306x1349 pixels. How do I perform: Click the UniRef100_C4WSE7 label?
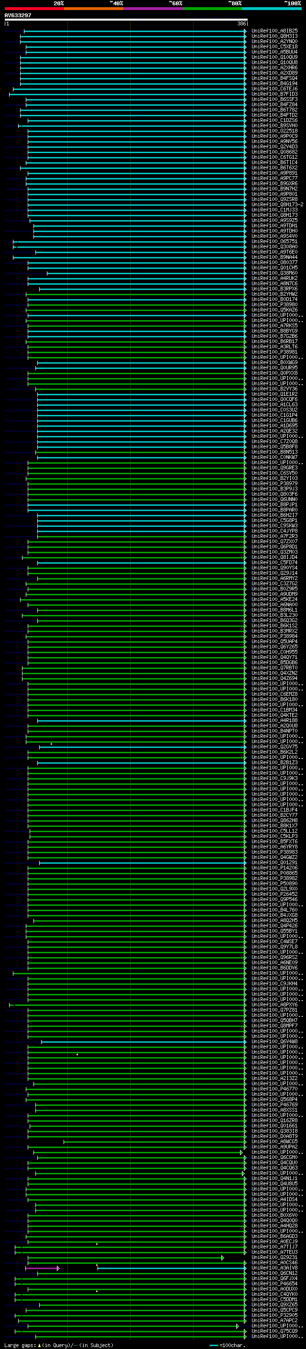tap(274, 942)
